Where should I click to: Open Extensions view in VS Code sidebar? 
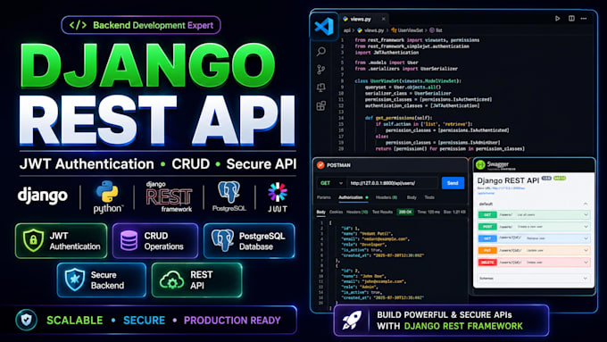point(321,105)
